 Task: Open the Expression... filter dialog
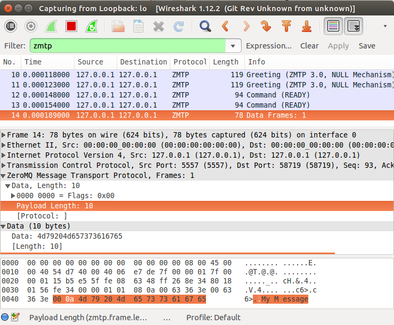click(269, 46)
